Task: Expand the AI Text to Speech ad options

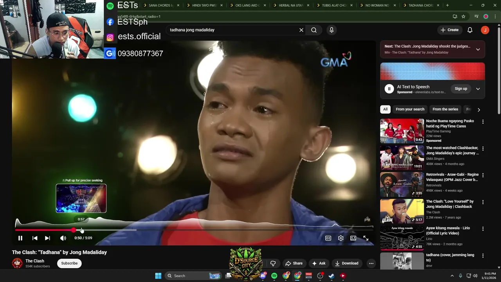Action: 478,89
